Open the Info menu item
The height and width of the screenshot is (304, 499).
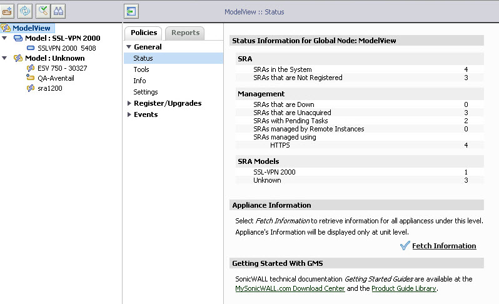pyautogui.click(x=139, y=81)
